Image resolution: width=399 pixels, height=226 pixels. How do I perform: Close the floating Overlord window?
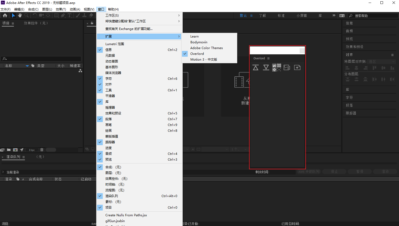[302, 51]
